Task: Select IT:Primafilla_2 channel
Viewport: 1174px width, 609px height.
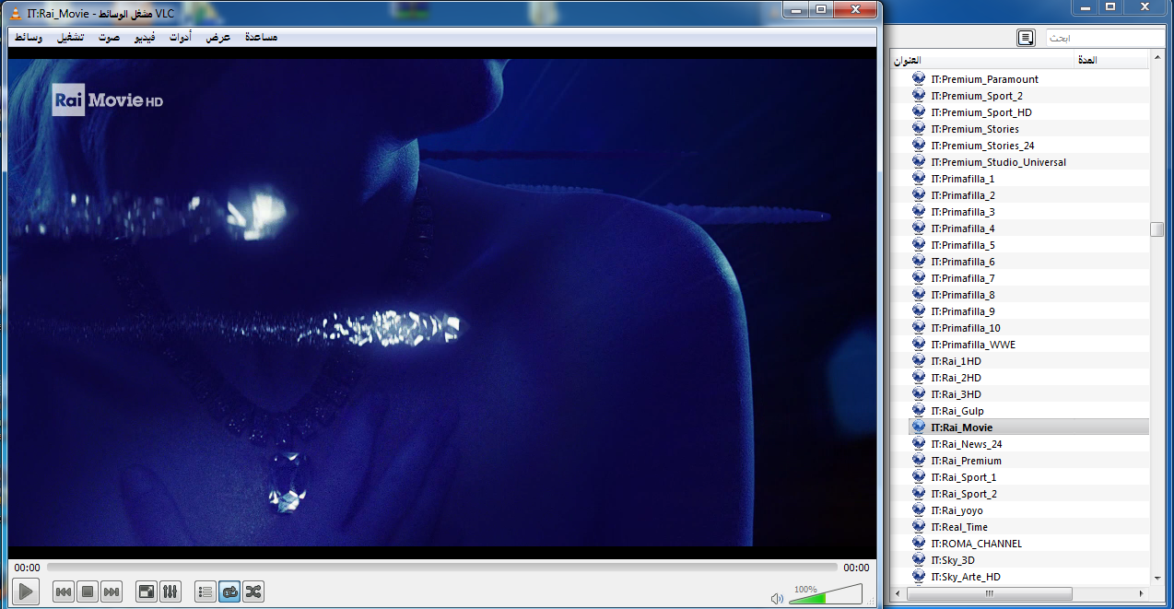Action: click(963, 195)
